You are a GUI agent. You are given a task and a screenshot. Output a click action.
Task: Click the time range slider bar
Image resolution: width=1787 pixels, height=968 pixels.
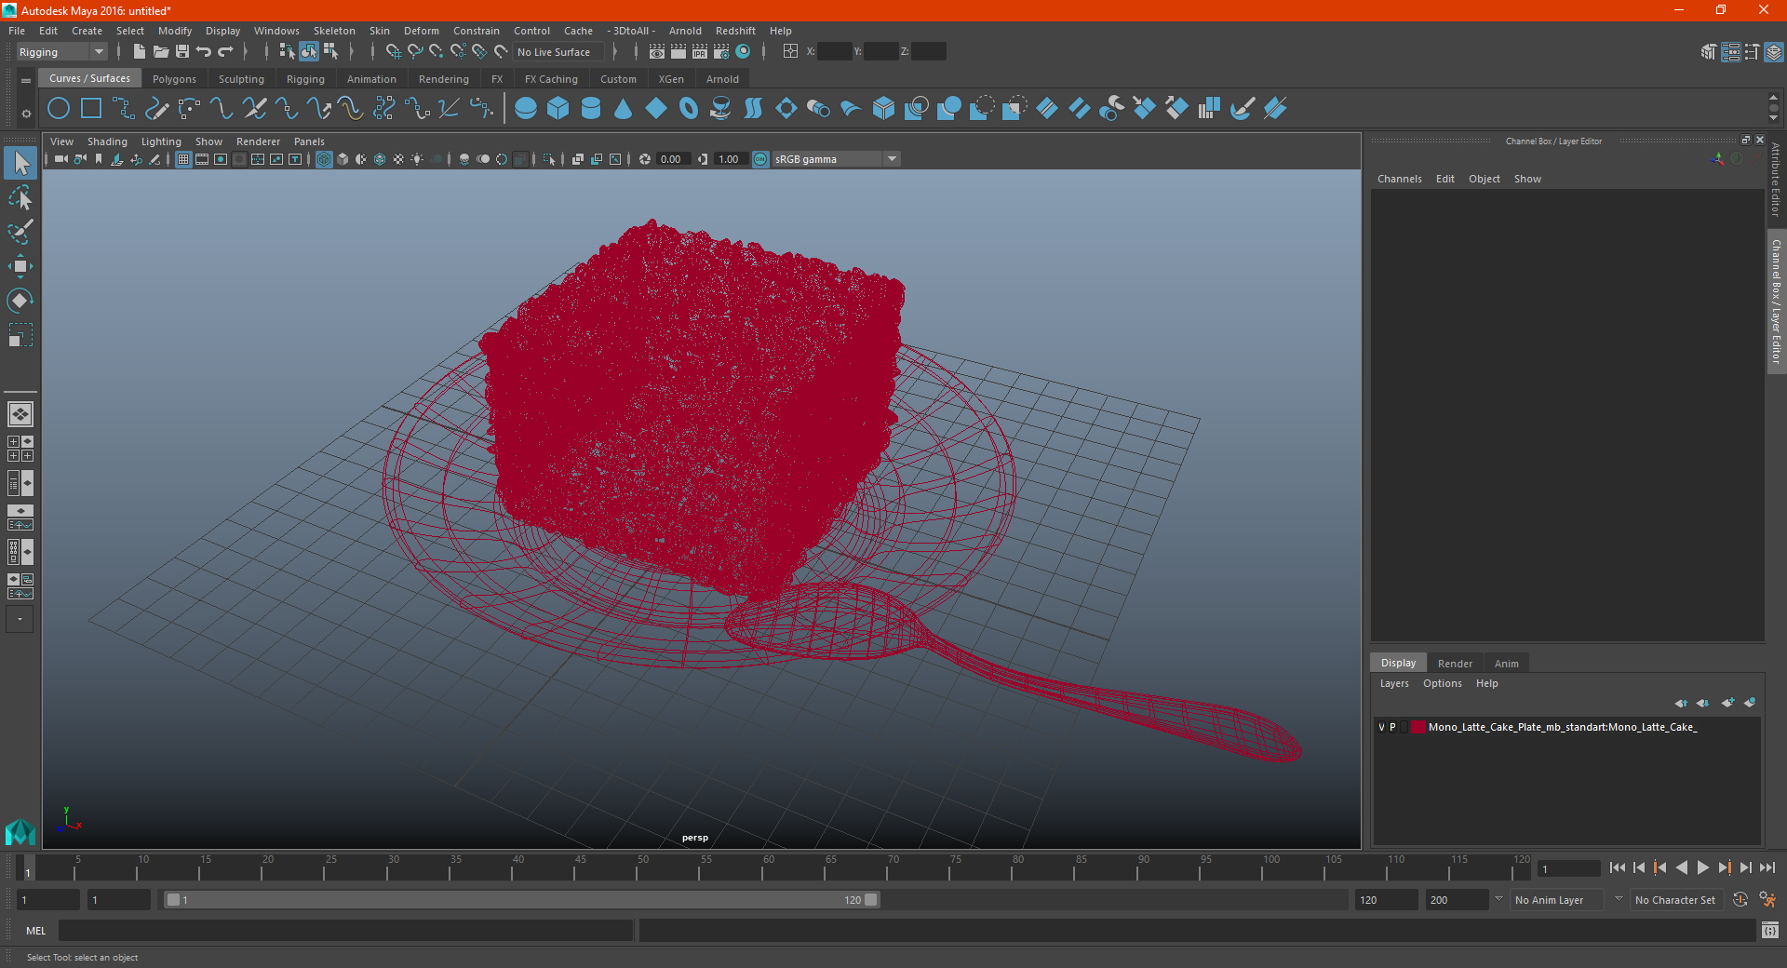[x=521, y=900]
